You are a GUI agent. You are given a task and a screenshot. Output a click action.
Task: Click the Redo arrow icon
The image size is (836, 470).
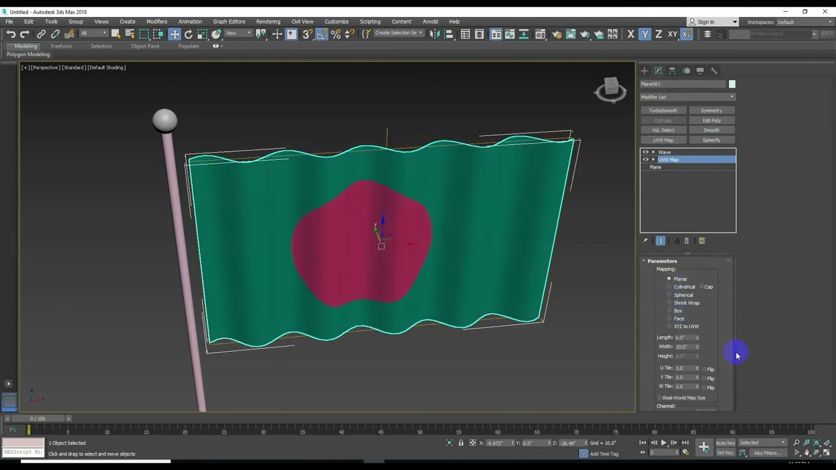(24, 34)
